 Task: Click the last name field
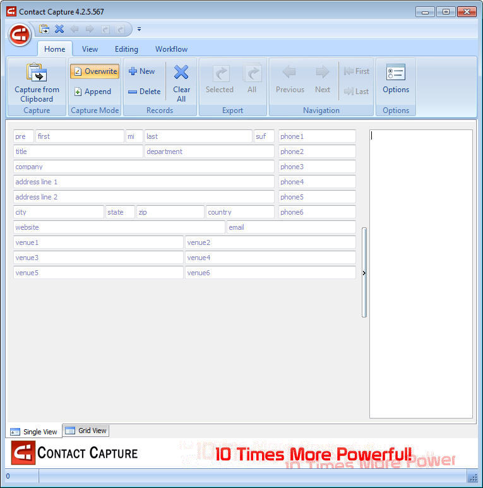pyautogui.click(x=198, y=136)
